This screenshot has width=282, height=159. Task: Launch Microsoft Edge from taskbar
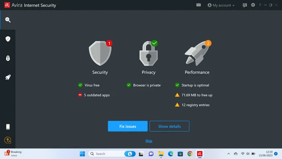tap(171, 154)
